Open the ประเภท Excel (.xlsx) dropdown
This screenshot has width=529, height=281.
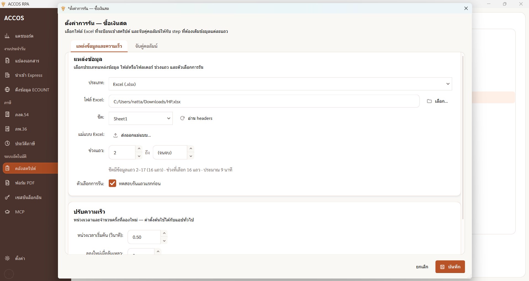coord(280,84)
